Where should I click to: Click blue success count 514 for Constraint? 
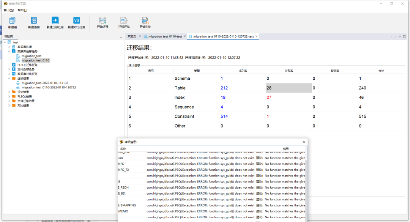point(224,117)
